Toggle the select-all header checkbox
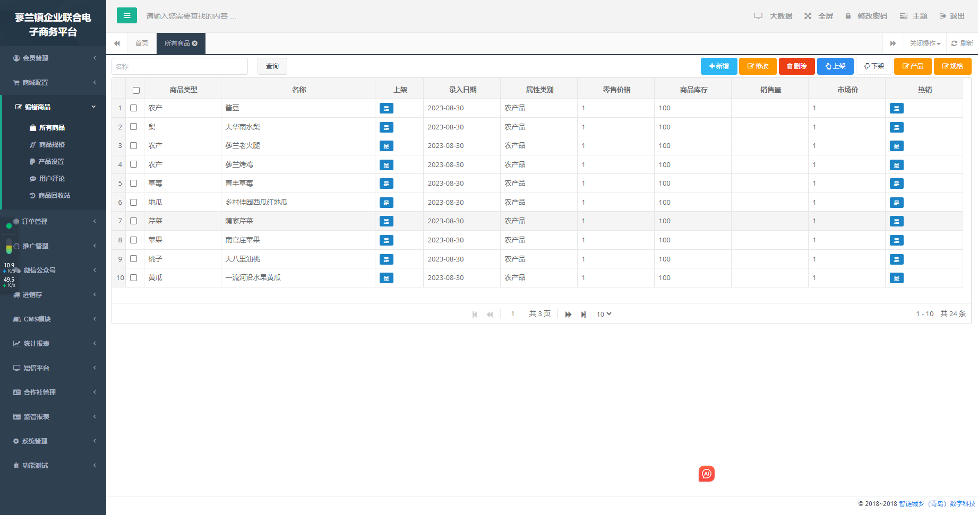This screenshot has width=978, height=515. click(x=136, y=90)
